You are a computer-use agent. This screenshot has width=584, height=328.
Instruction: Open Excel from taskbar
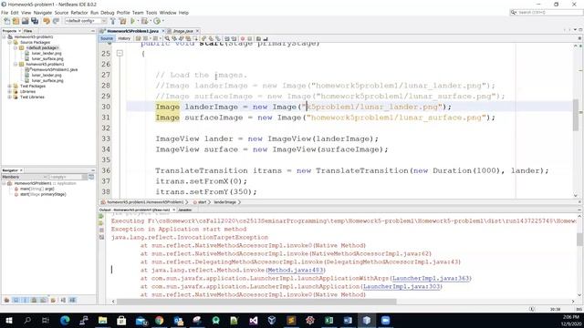click(x=328, y=320)
